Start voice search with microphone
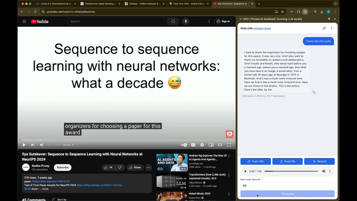The height and width of the screenshot is (201, 357). tap(186, 21)
